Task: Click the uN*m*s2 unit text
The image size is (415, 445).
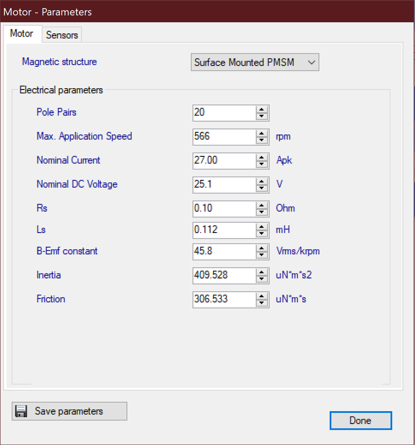Action: click(x=294, y=275)
